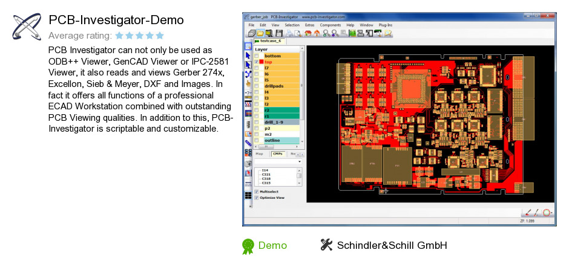
Task: Click the mm units sidebar icon
Action: click(248, 184)
